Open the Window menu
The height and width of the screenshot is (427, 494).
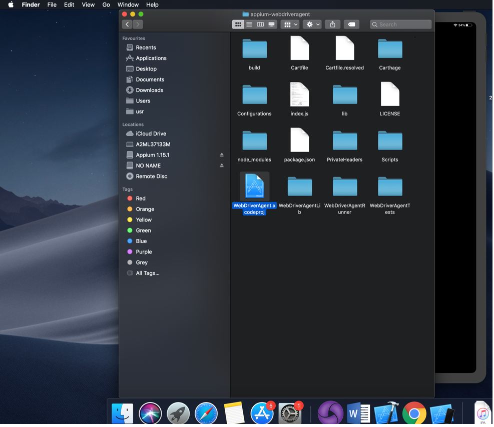[128, 4]
